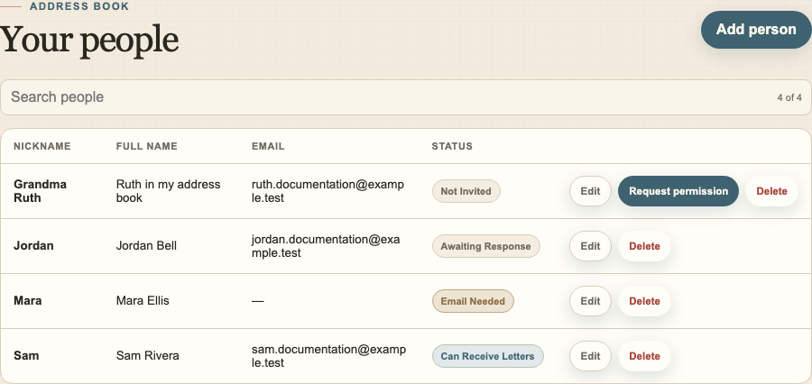Click the ruth.documentation email address

(x=328, y=191)
